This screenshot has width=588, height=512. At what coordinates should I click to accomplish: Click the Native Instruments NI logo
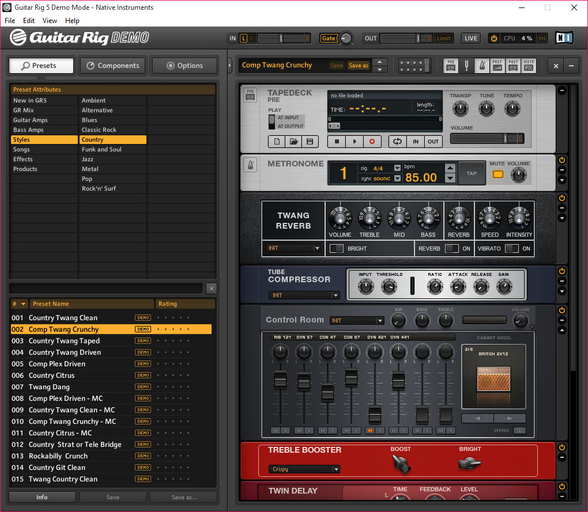564,38
